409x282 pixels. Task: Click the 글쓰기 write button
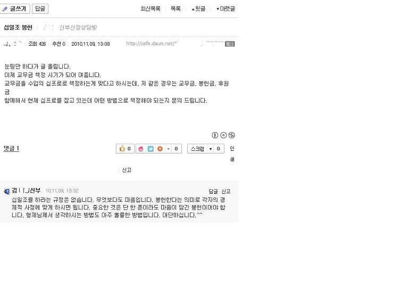(15, 8)
